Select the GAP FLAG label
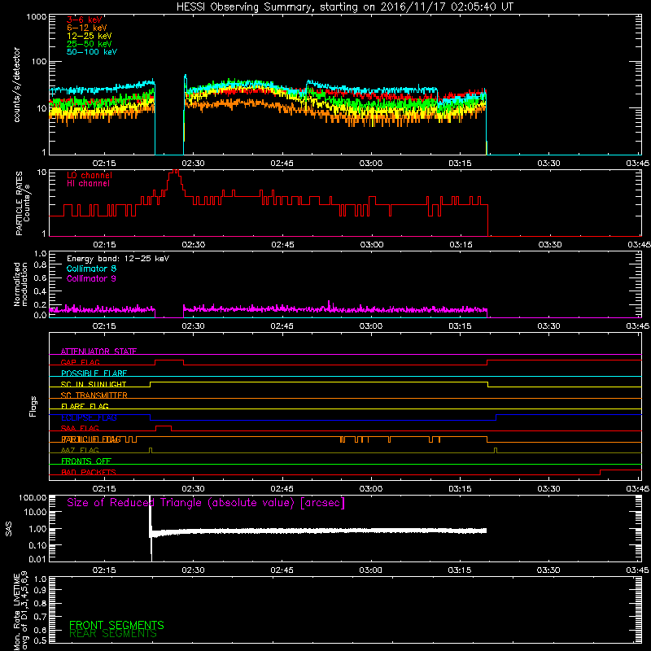Viewport: 651px width, 651px height. point(80,362)
